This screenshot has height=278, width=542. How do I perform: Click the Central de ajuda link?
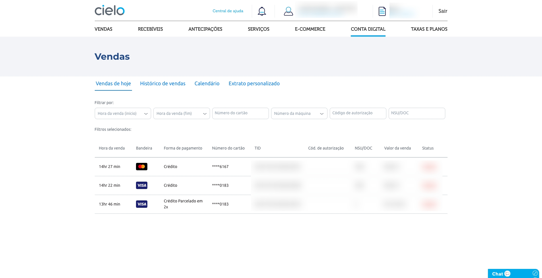pyautogui.click(x=228, y=11)
